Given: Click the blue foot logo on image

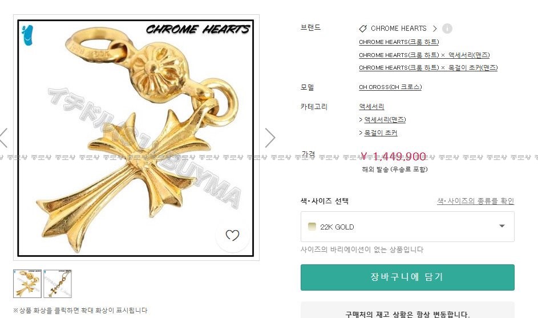Looking at the screenshot, I should [27, 35].
